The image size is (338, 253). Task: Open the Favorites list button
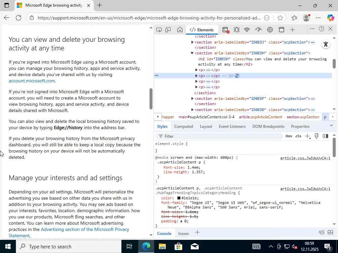click(x=294, y=18)
